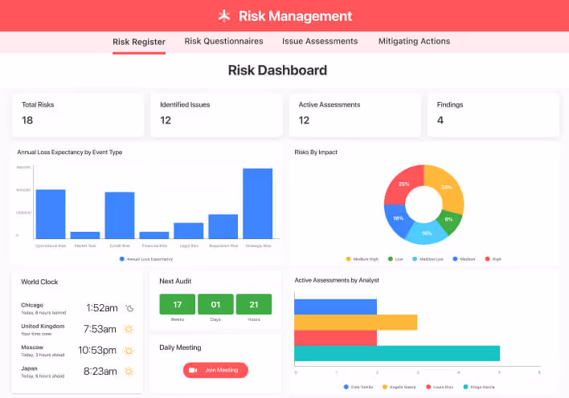Open the Risk Questionnaires tab
The width and height of the screenshot is (569, 398).
(x=223, y=42)
